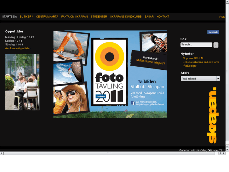
Task: Click horizontal scrollbar left arrow
Action: pos(2,153)
